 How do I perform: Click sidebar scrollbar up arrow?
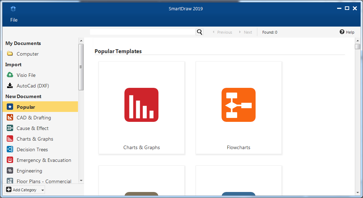(x=81, y=41)
